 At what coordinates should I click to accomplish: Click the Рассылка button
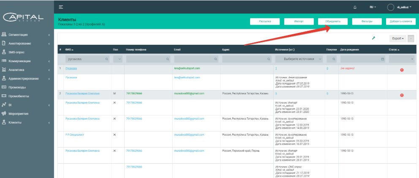264,21
